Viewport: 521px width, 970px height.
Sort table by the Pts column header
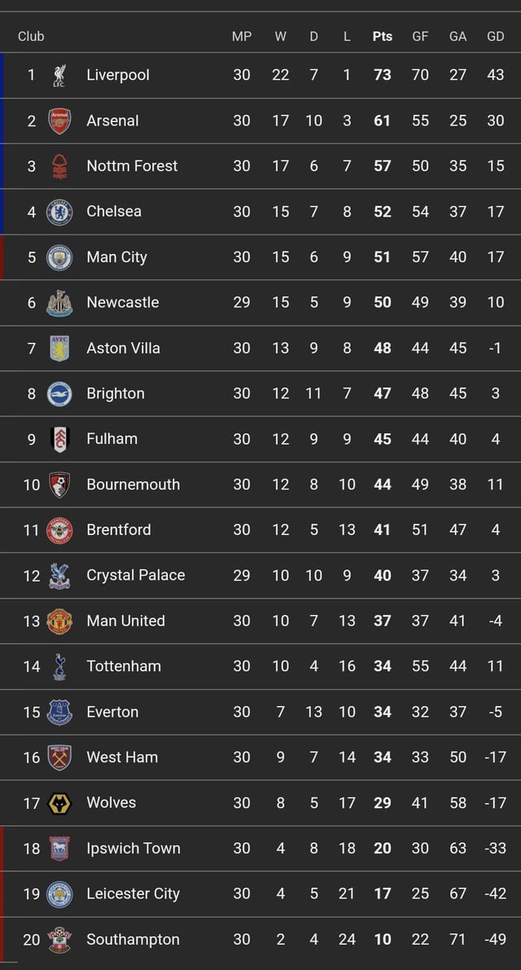[382, 36]
